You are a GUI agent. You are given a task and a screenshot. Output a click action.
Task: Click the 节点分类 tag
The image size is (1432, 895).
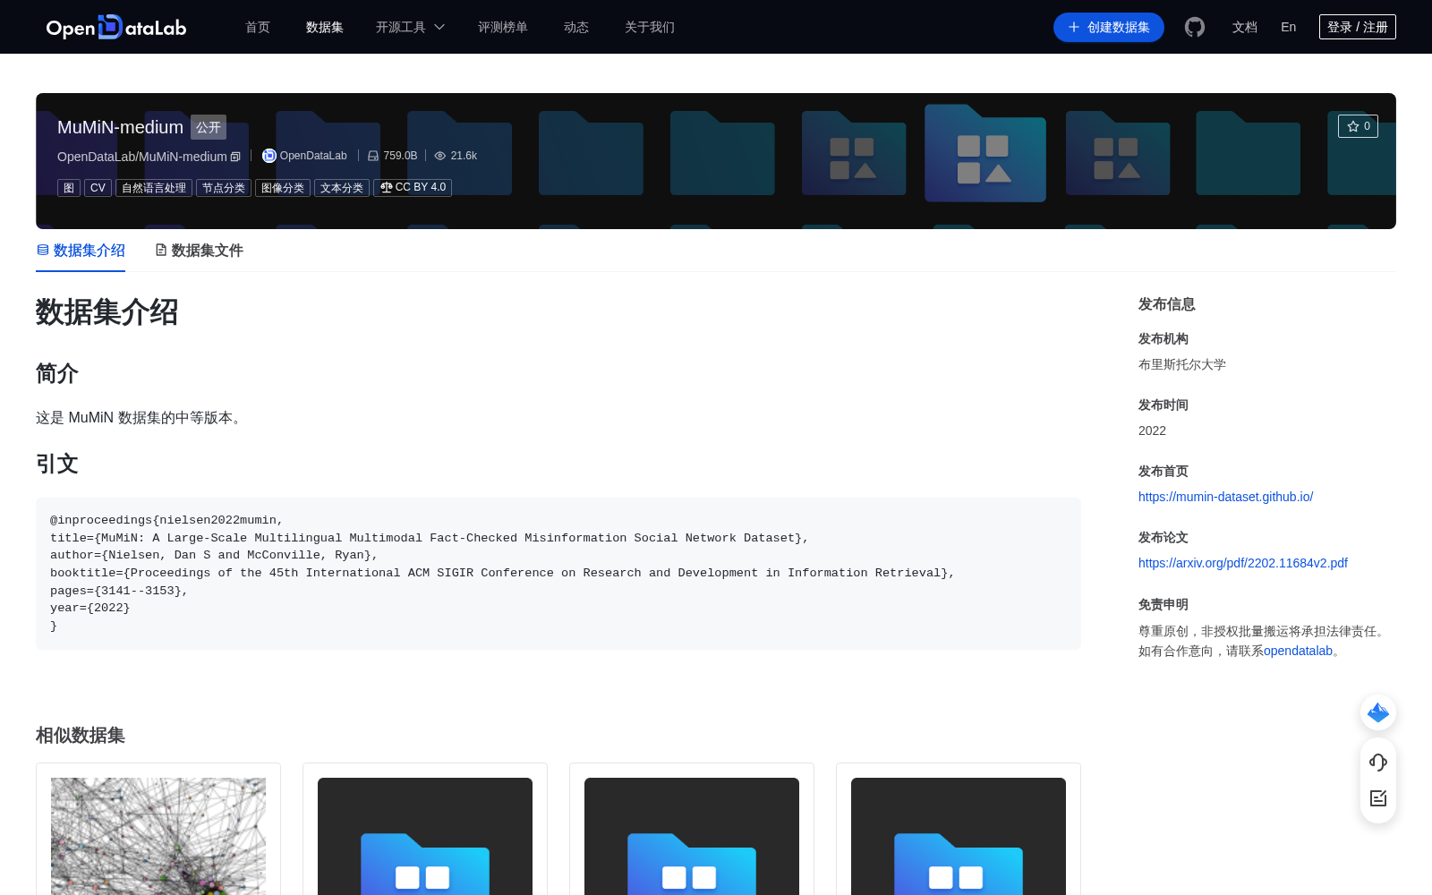click(224, 188)
